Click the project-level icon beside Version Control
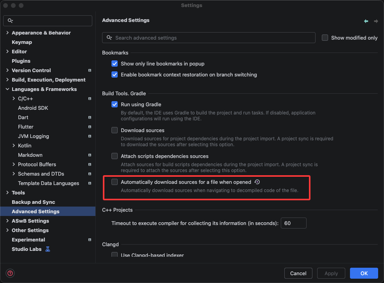384x283 pixels. click(90, 71)
